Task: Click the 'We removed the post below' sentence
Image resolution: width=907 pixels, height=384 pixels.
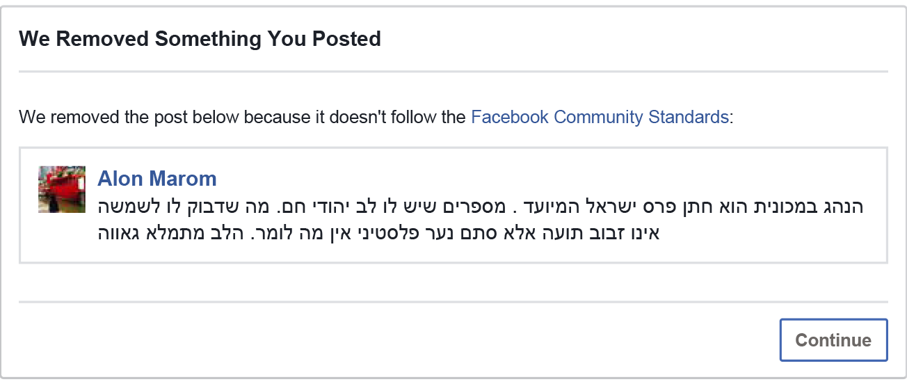Action: click(x=376, y=117)
